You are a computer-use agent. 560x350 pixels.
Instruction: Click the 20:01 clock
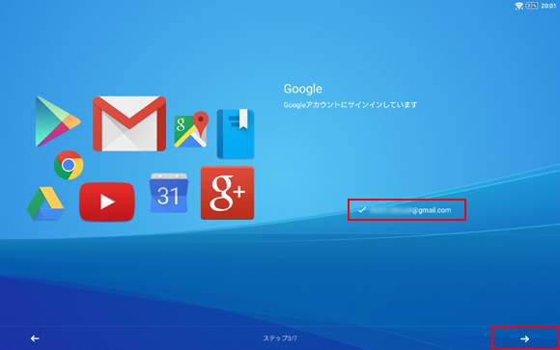coord(548,6)
